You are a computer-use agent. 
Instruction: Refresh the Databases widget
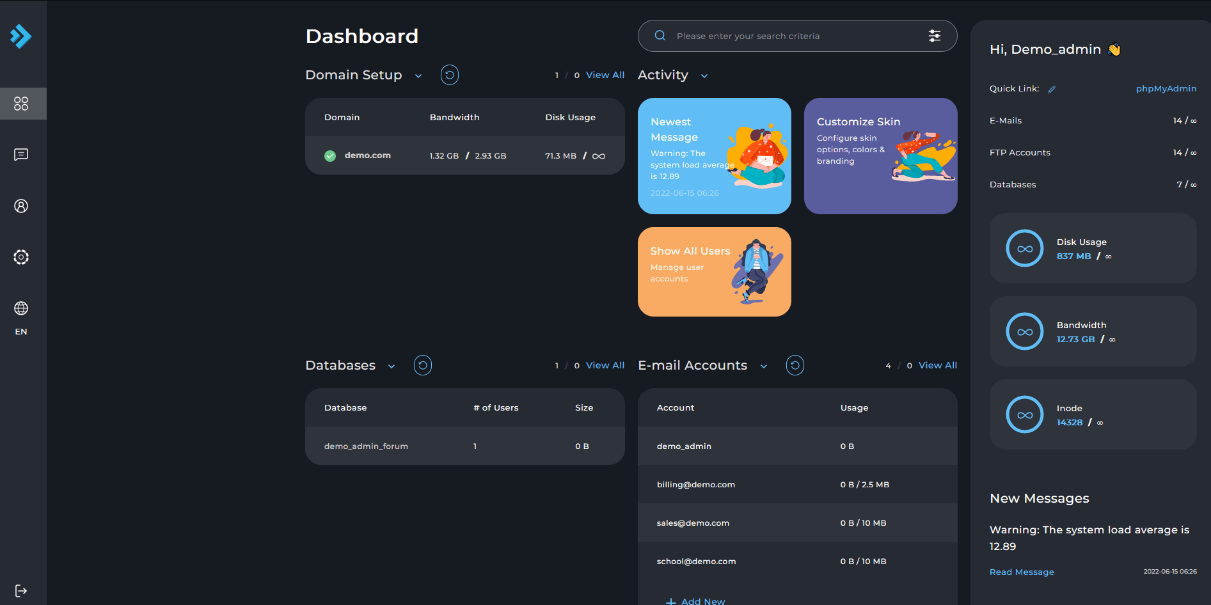[423, 365]
